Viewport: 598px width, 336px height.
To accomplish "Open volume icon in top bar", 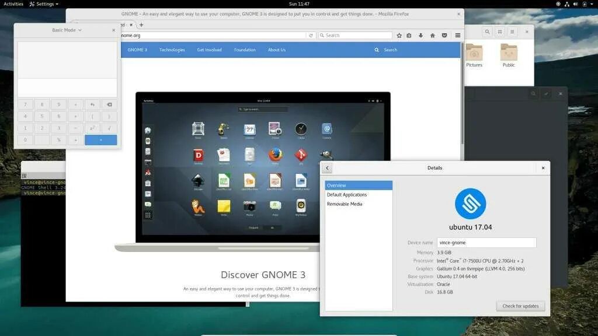I will click(x=575, y=4).
